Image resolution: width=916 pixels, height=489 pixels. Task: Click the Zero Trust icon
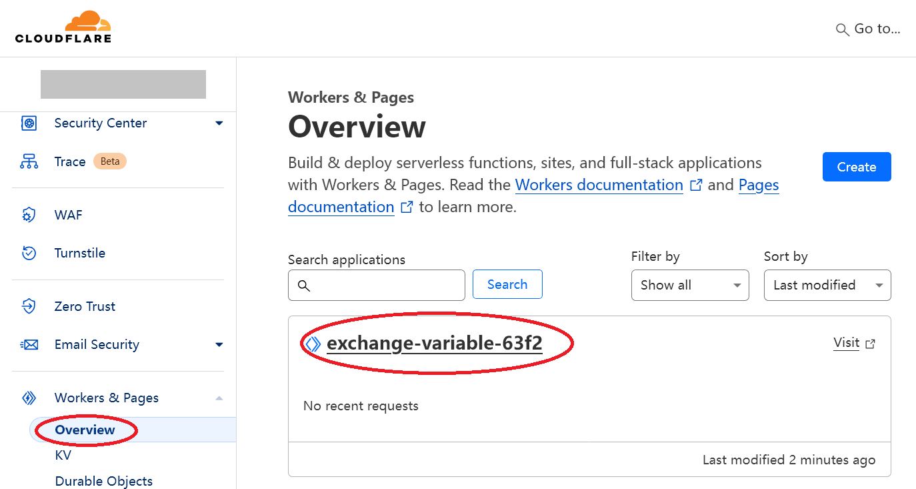click(29, 306)
